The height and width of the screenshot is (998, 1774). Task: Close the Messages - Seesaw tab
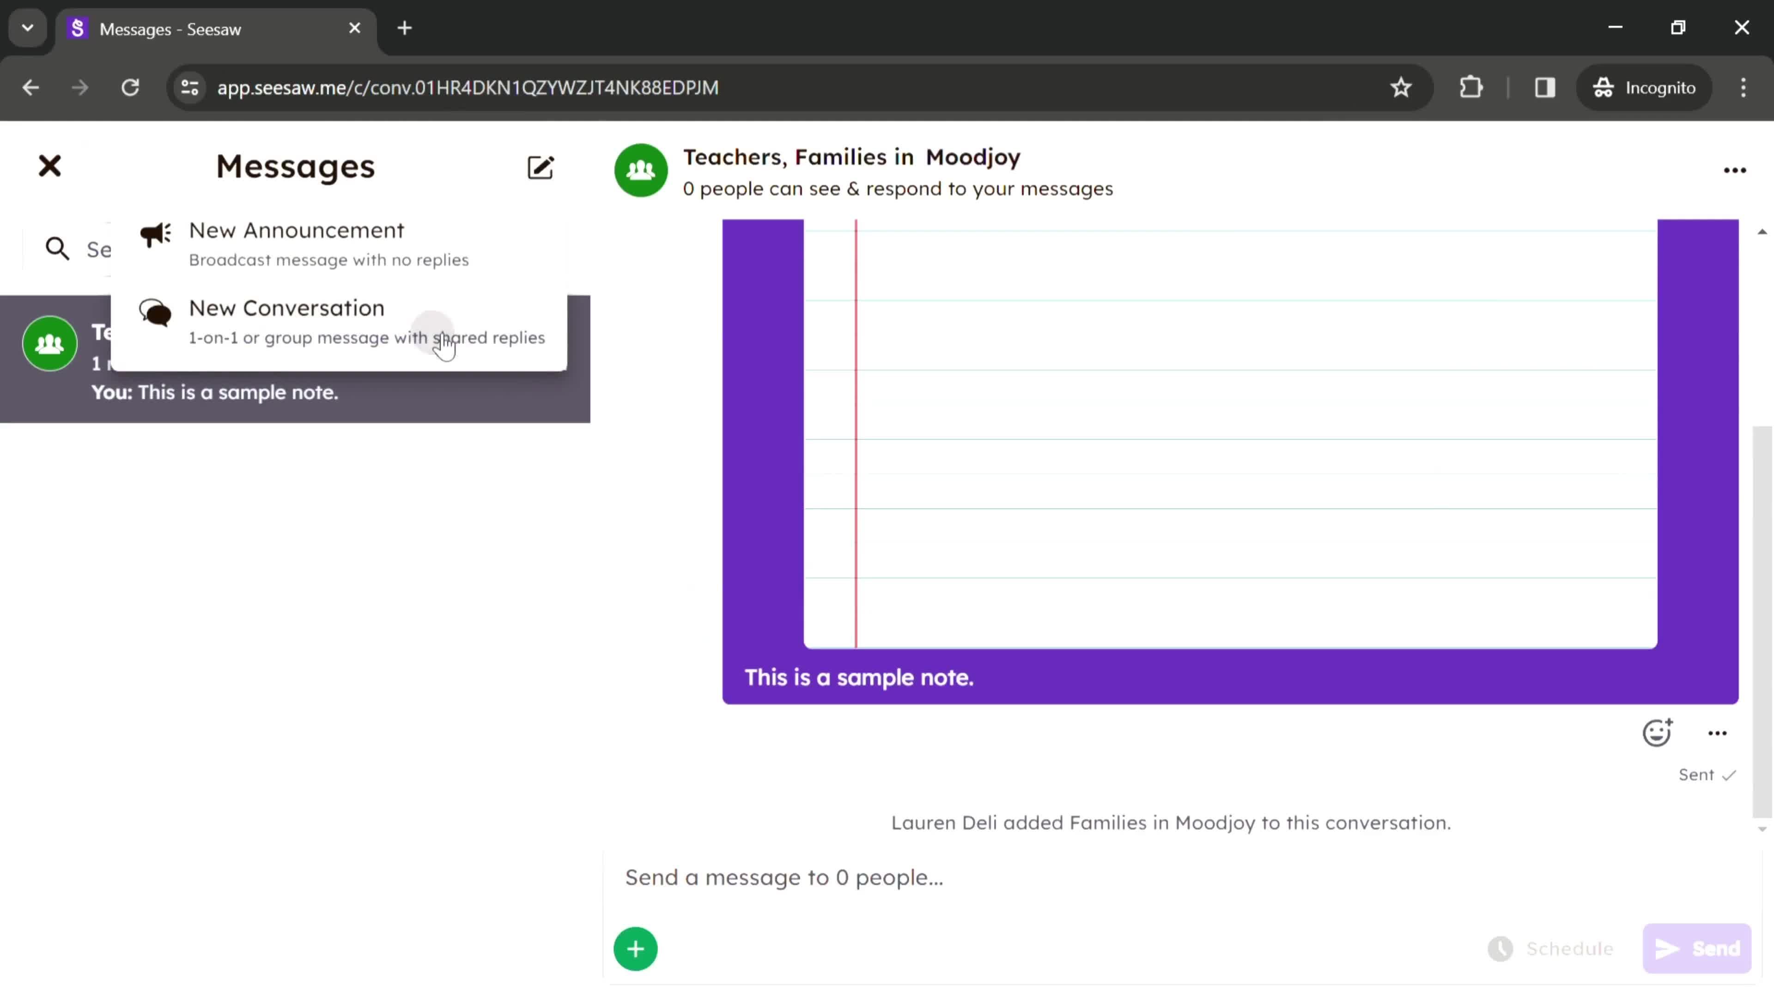355,28
